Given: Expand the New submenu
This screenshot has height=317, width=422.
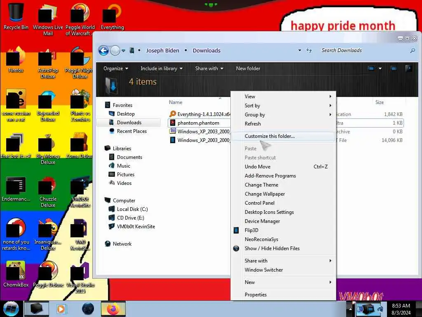Looking at the screenshot, I should point(284,282).
